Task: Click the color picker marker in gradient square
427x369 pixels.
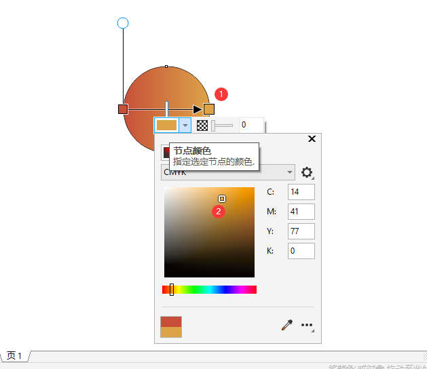Action: click(222, 199)
